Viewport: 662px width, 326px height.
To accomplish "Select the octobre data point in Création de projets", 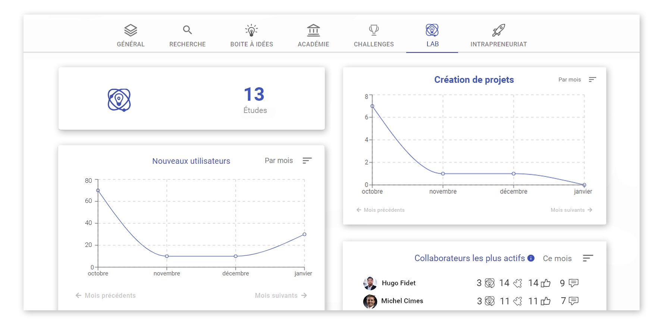I will tap(372, 106).
